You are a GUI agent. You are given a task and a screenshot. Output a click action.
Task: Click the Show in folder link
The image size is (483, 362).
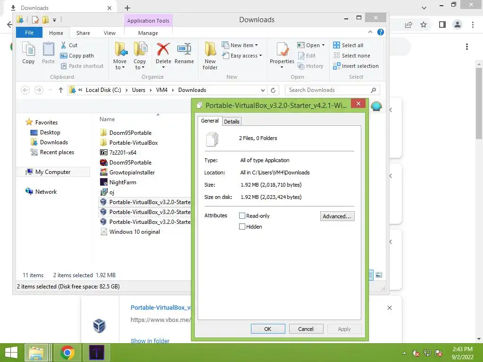[x=150, y=340]
